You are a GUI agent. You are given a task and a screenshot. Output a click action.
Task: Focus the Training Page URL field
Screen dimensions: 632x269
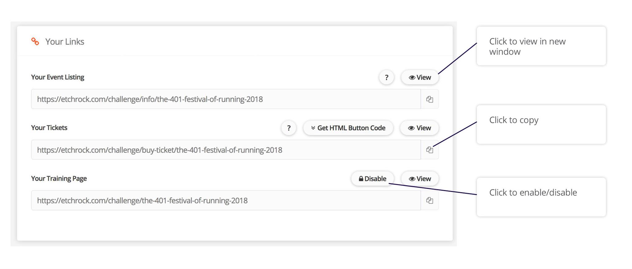226,200
